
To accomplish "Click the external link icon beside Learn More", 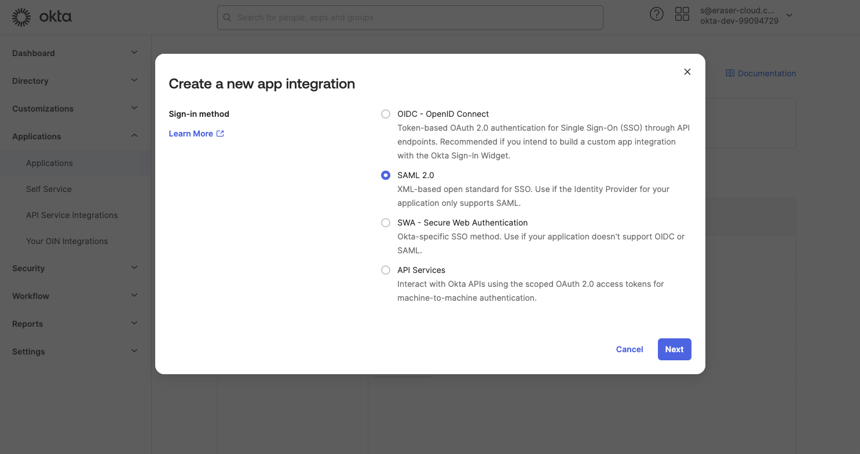I will pos(220,134).
